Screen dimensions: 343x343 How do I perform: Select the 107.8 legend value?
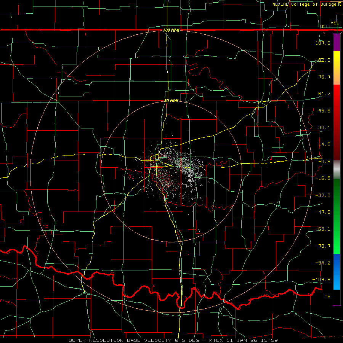coord(323,43)
